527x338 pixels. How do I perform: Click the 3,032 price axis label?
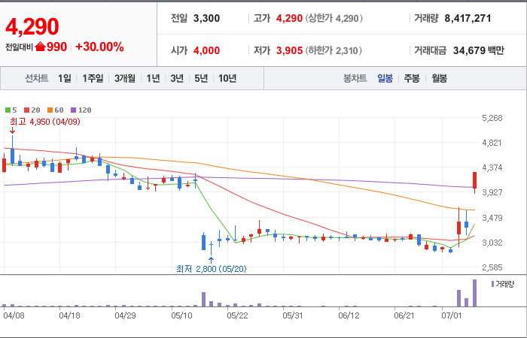point(492,243)
